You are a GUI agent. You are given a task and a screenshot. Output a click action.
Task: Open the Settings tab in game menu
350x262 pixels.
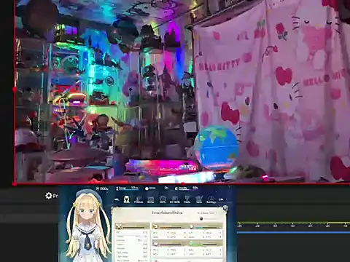[x=211, y=199]
